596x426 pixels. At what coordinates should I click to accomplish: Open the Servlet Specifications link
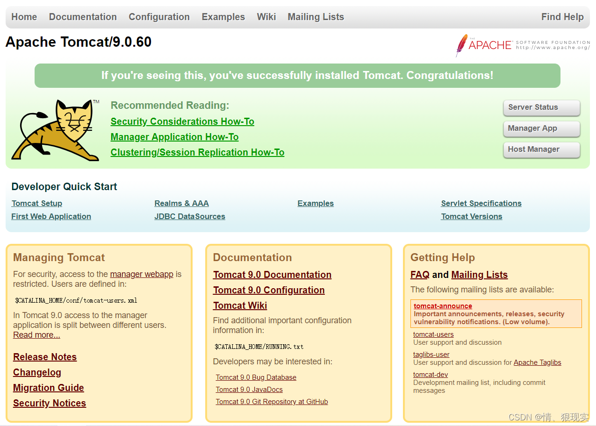click(481, 203)
